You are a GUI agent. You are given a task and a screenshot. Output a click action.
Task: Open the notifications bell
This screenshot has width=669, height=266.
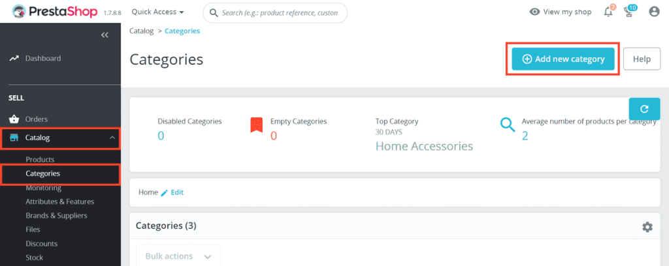609,12
